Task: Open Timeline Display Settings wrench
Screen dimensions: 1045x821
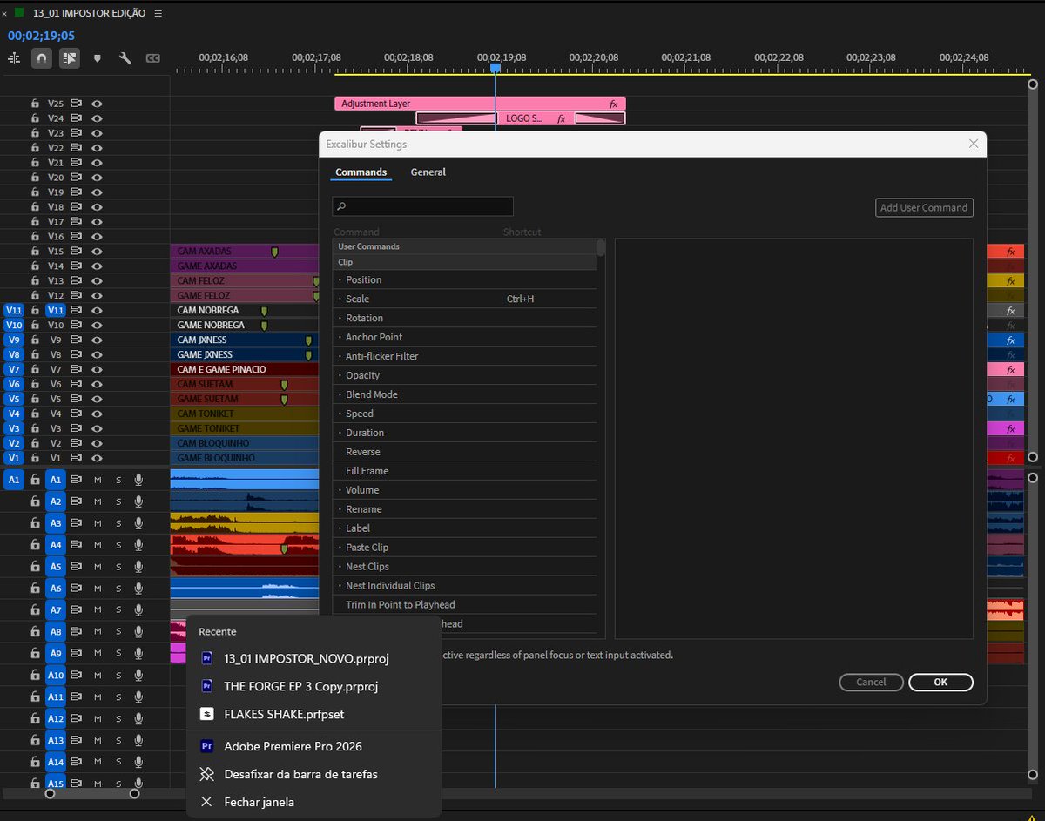Action: coord(125,58)
